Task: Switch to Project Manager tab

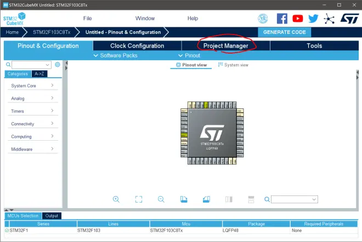Action: (226, 45)
